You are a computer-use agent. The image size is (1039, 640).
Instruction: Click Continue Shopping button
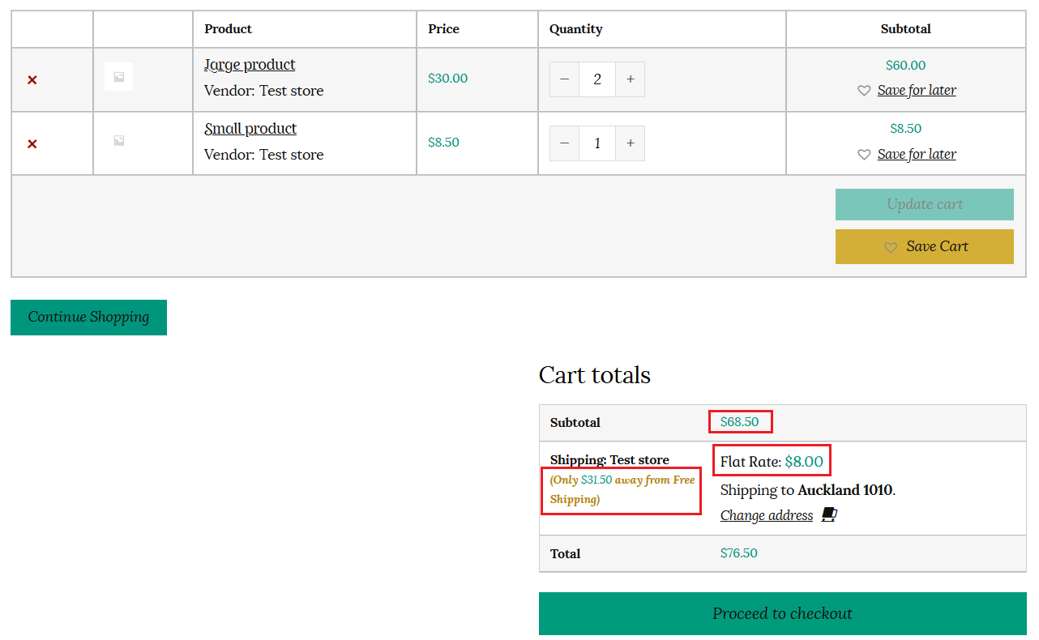[x=88, y=317]
